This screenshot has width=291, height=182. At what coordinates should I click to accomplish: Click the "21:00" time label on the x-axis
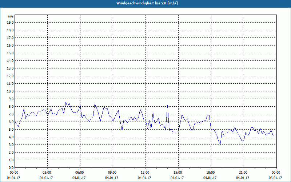click(x=244, y=173)
